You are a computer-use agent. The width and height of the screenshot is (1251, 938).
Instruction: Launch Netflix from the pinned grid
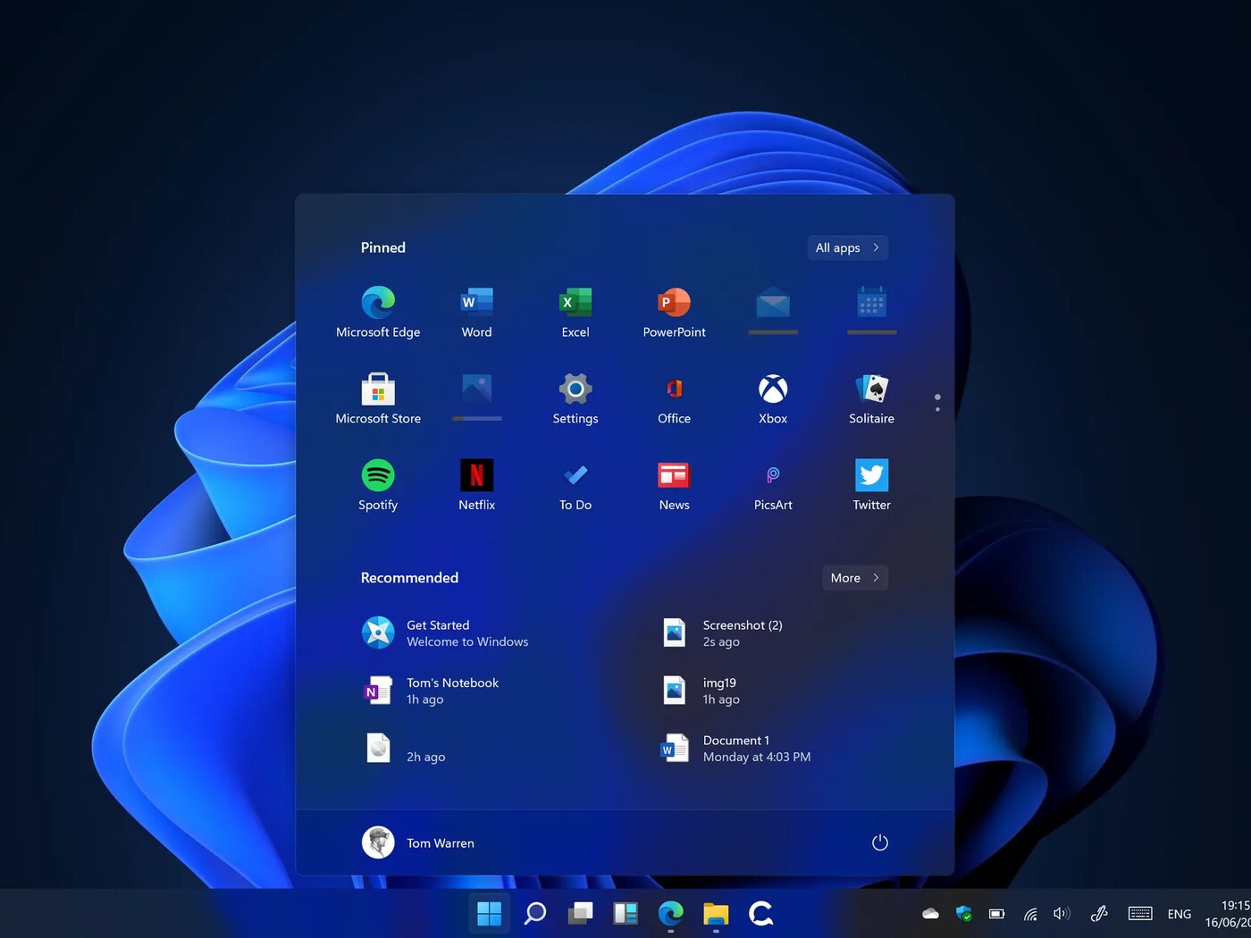coord(476,485)
